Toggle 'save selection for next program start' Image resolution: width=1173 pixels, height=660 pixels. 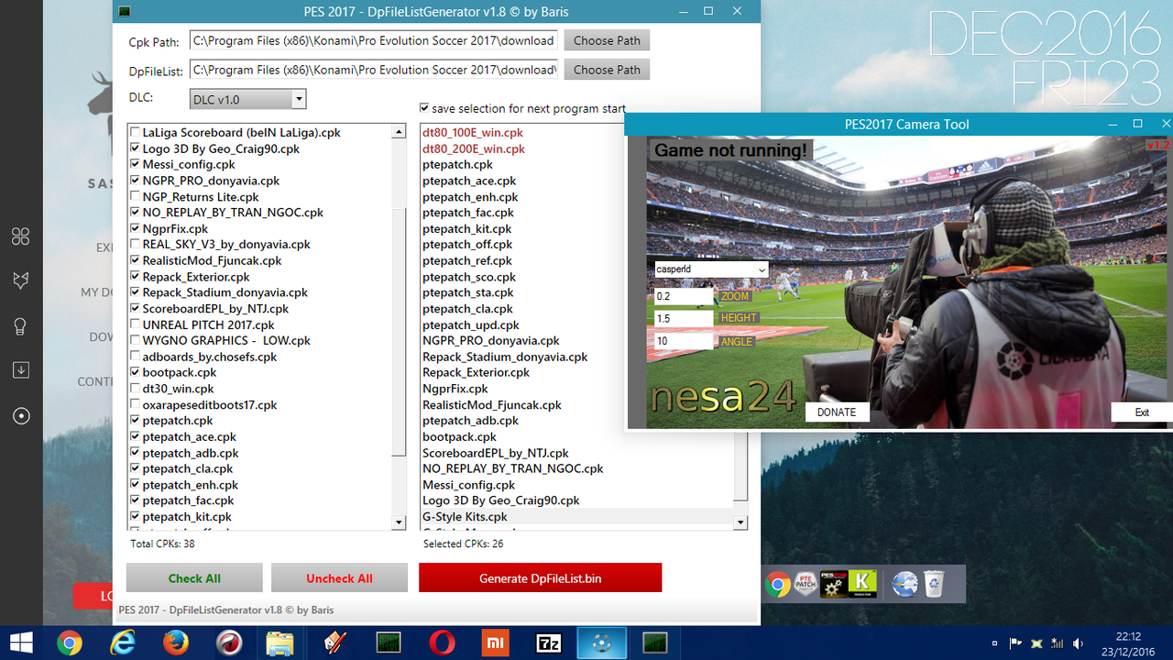[x=423, y=108]
